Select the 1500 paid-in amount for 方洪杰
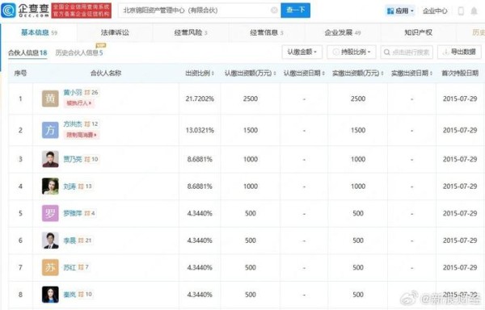 (x=358, y=130)
